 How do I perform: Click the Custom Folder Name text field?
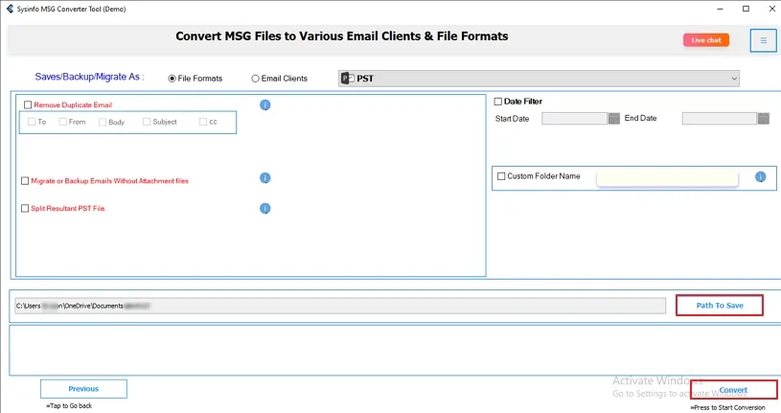(667, 177)
